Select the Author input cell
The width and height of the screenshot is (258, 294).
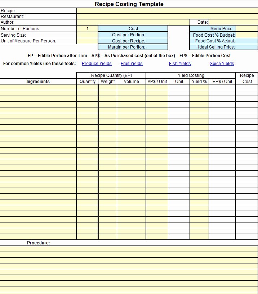[x=133, y=22]
